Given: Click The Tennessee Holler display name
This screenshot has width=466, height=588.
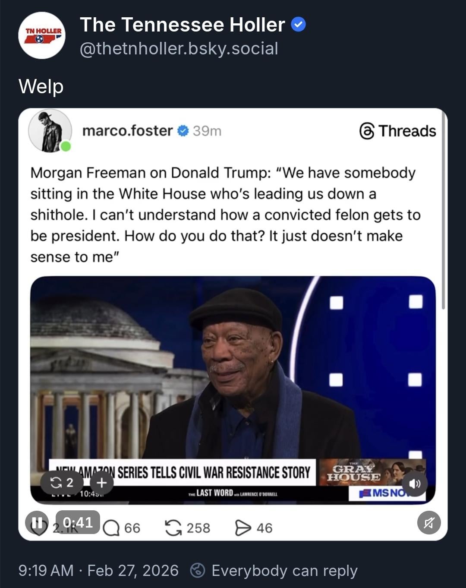Looking at the screenshot, I should pos(182,25).
